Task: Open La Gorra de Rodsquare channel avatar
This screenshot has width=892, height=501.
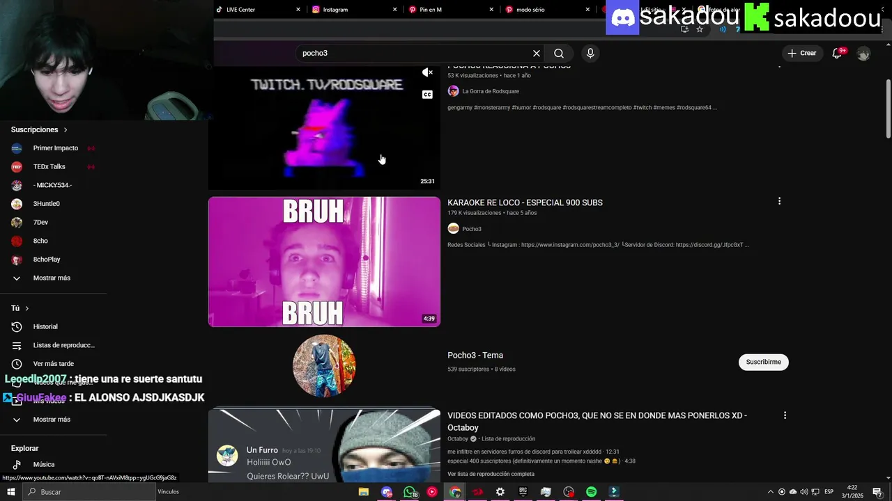Action: [453, 91]
